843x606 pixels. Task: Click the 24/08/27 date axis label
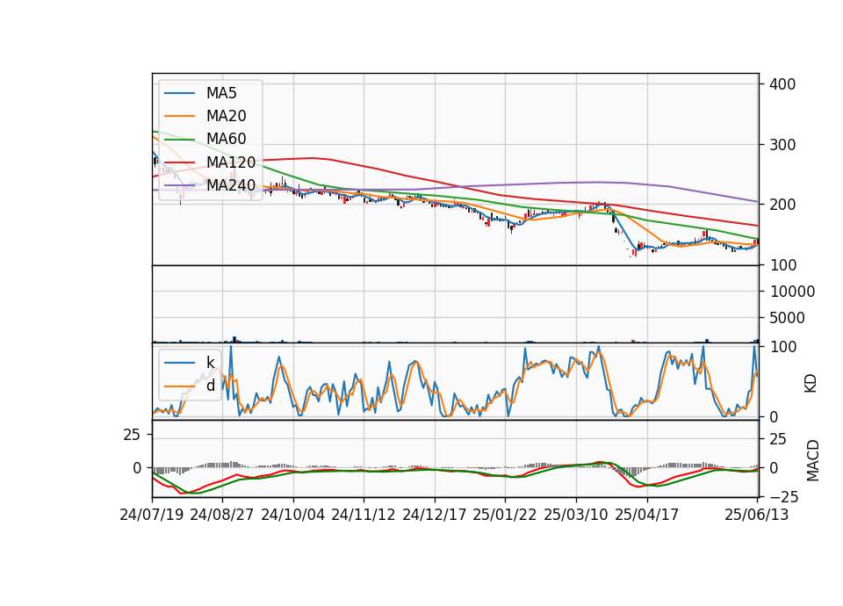coord(222,515)
